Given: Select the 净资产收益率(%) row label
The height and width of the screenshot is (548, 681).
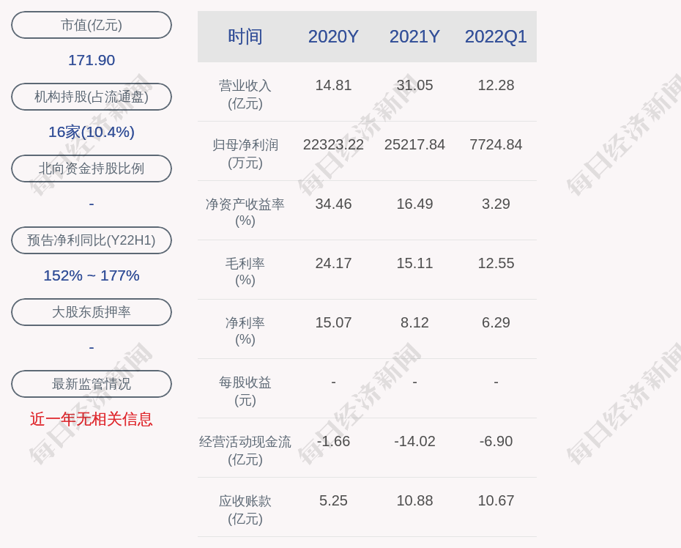Looking at the screenshot, I should [245, 212].
